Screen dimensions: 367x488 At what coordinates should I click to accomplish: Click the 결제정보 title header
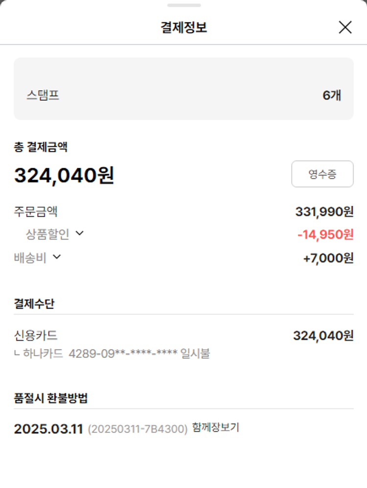pyautogui.click(x=183, y=27)
